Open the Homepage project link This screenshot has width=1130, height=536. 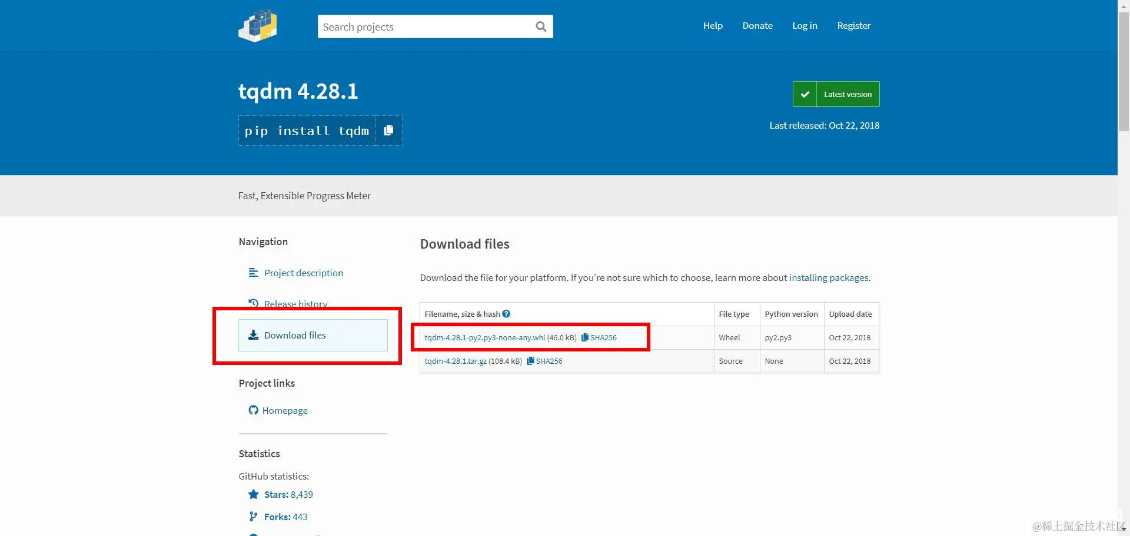[x=285, y=410]
